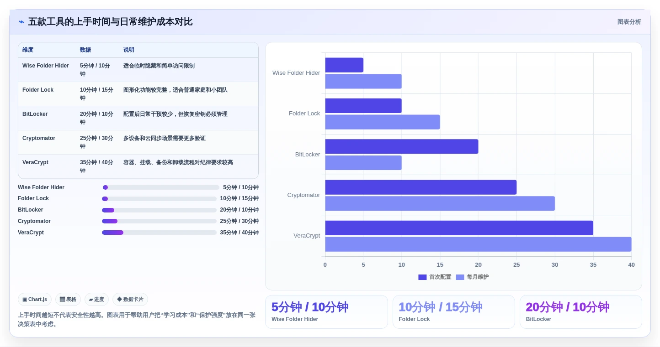660x347 pixels.
Task: Toggle the 每月维护 legend swatch
Action: [460, 277]
